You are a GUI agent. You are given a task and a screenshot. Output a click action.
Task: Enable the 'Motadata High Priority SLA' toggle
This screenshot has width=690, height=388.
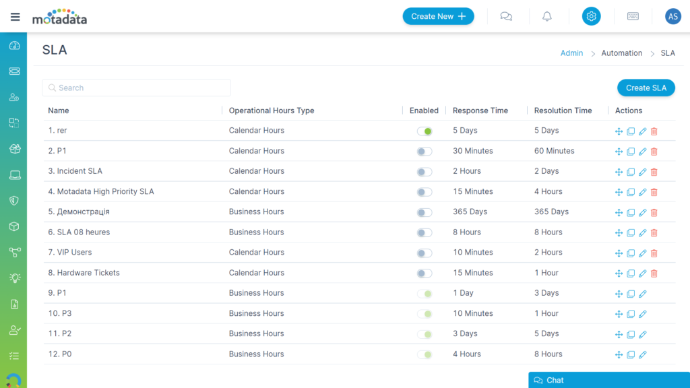[425, 192]
